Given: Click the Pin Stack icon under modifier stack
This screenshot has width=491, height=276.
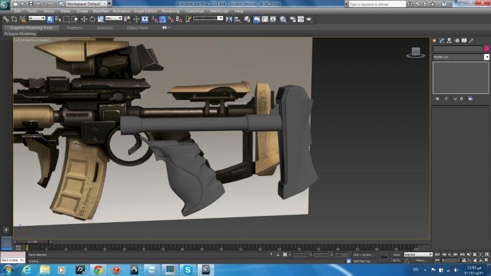Looking at the screenshot, I should tap(437, 99).
